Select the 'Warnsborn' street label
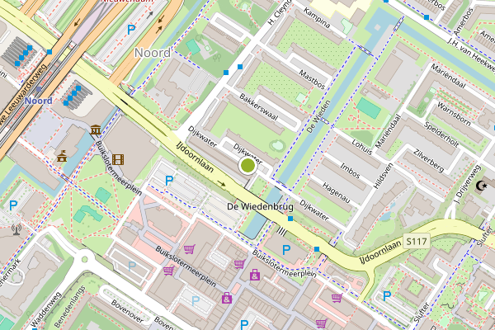Image resolution: width=495 pixels, height=330 pixels. coord(454,114)
